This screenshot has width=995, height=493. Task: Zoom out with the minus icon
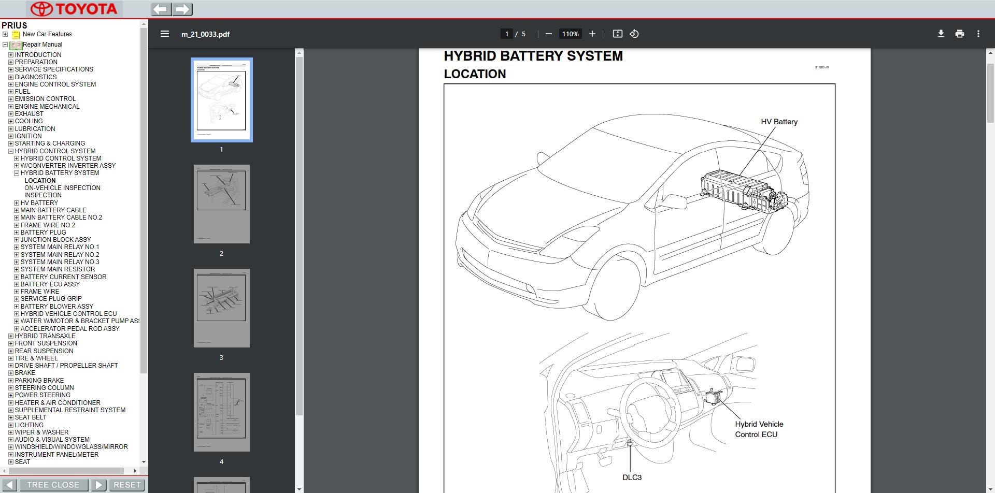548,34
